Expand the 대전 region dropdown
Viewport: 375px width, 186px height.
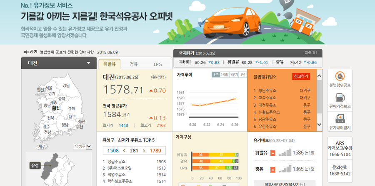(59, 63)
